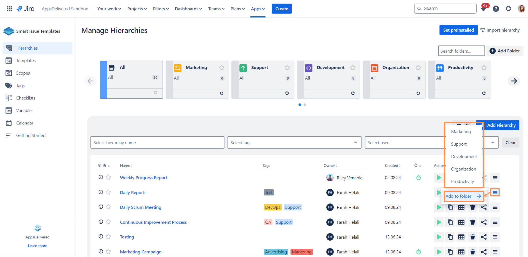Delete the Testing hierarchy with trash icon
The height and width of the screenshot is (257, 528).
coord(473,237)
